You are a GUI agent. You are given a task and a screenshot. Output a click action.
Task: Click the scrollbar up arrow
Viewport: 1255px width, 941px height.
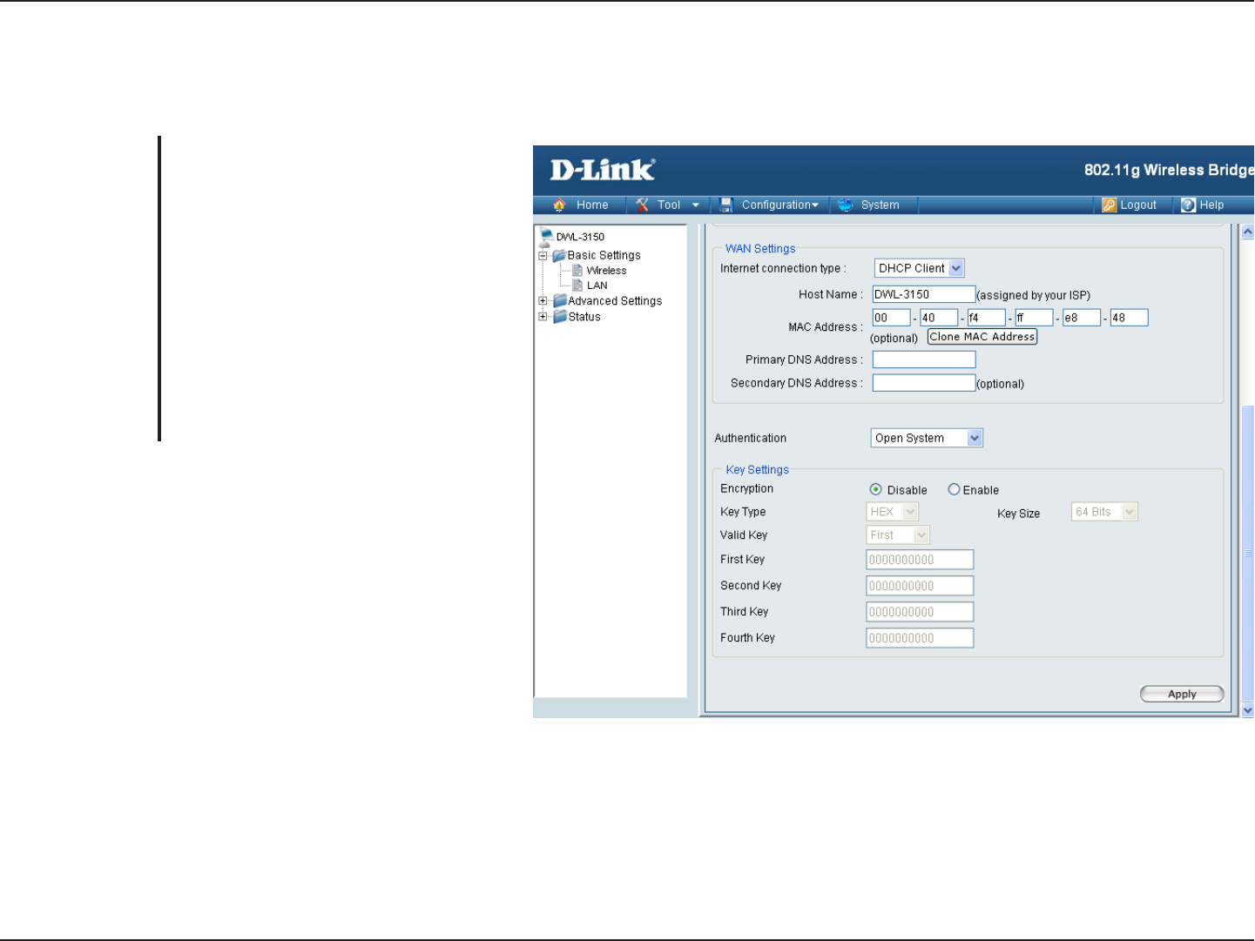click(x=1248, y=232)
